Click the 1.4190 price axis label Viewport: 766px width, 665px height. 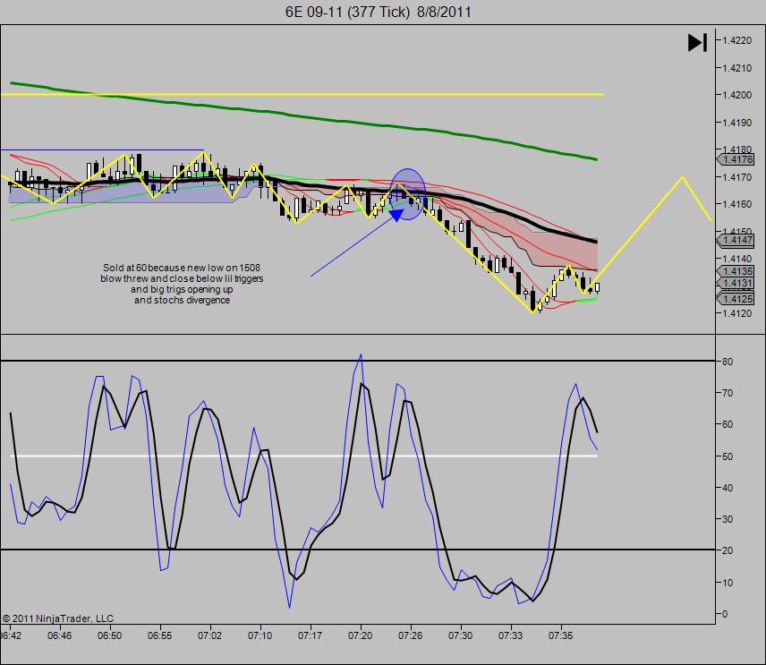[x=737, y=123]
